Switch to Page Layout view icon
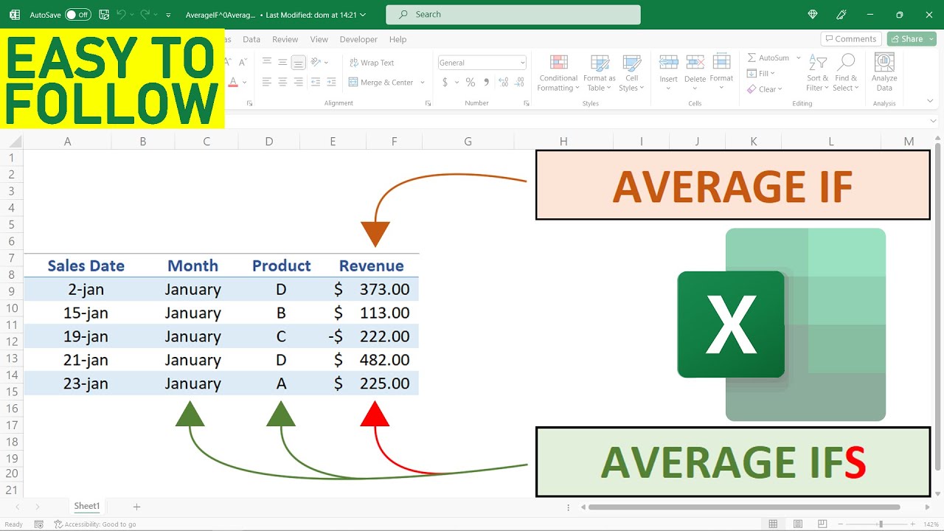The image size is (944, 531). (798, 524)
